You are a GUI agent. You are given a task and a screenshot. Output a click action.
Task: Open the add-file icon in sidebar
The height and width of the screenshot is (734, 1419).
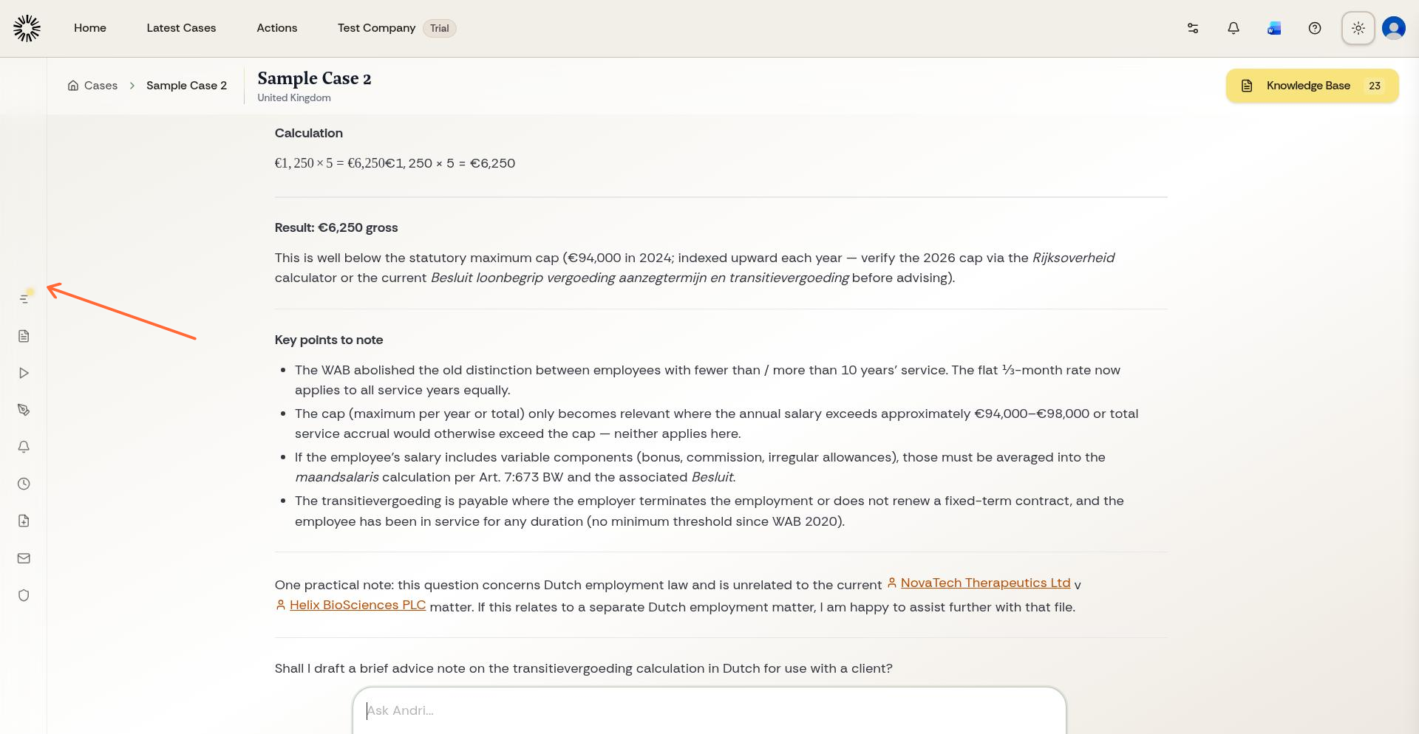[x=24, y=521]
